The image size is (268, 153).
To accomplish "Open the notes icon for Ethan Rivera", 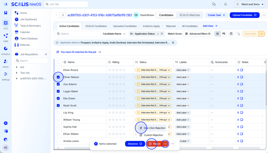I will click(242, 70).
